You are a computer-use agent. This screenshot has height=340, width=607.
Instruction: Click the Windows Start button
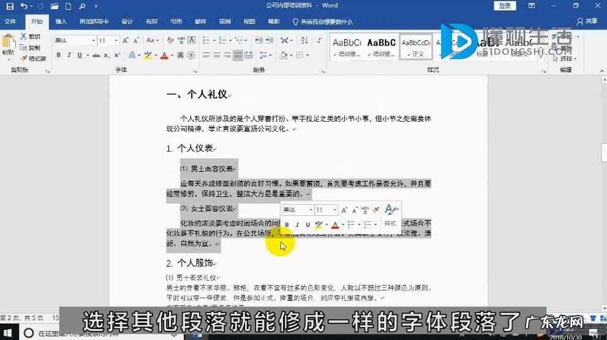[x=8, y=333]
